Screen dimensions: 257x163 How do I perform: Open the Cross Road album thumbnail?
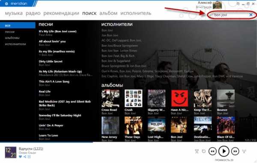tap(111, 98)
